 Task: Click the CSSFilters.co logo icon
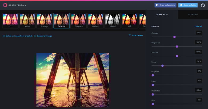tap(5, 5)
